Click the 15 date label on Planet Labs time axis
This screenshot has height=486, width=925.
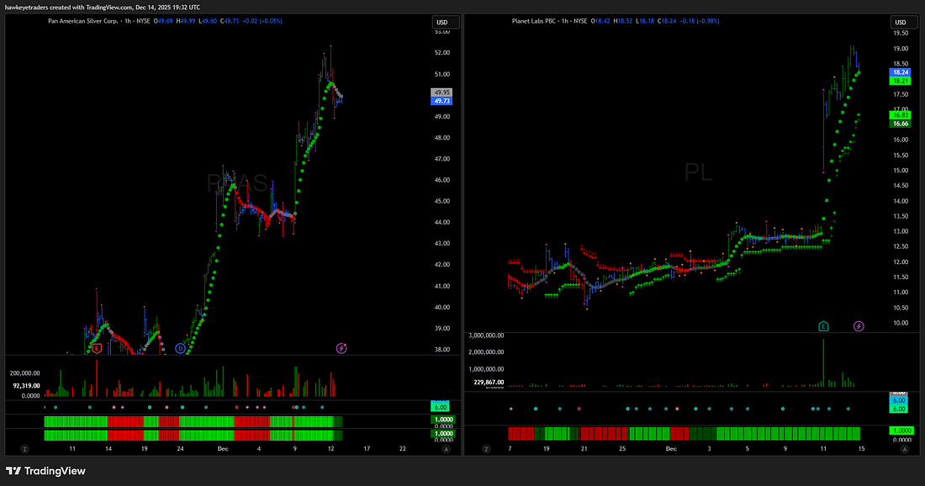tap(862, 449)
